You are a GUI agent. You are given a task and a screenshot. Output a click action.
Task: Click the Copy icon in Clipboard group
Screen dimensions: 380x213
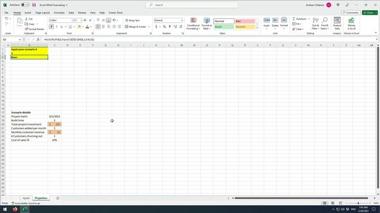[26, 24]
